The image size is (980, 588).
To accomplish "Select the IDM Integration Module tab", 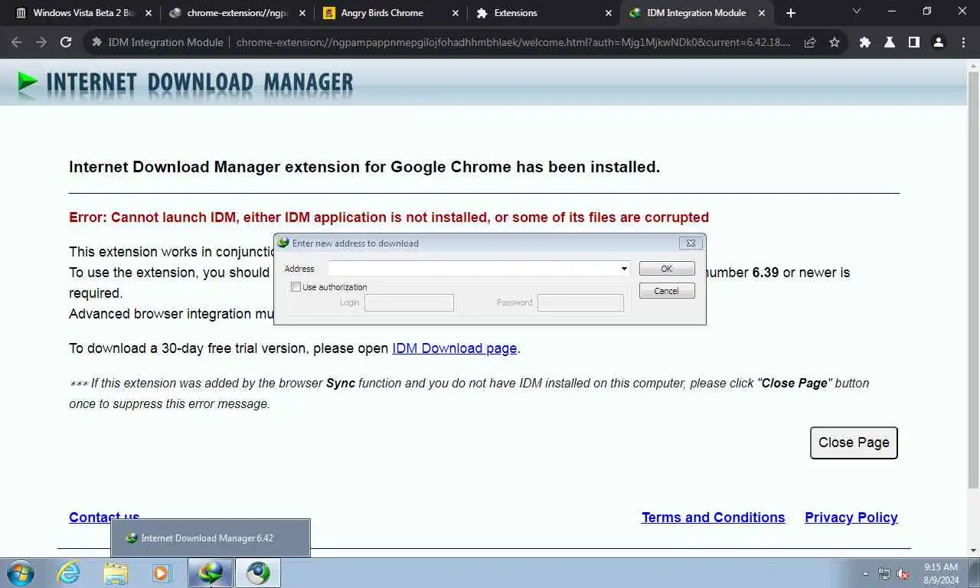I will (x=696, y=13).
